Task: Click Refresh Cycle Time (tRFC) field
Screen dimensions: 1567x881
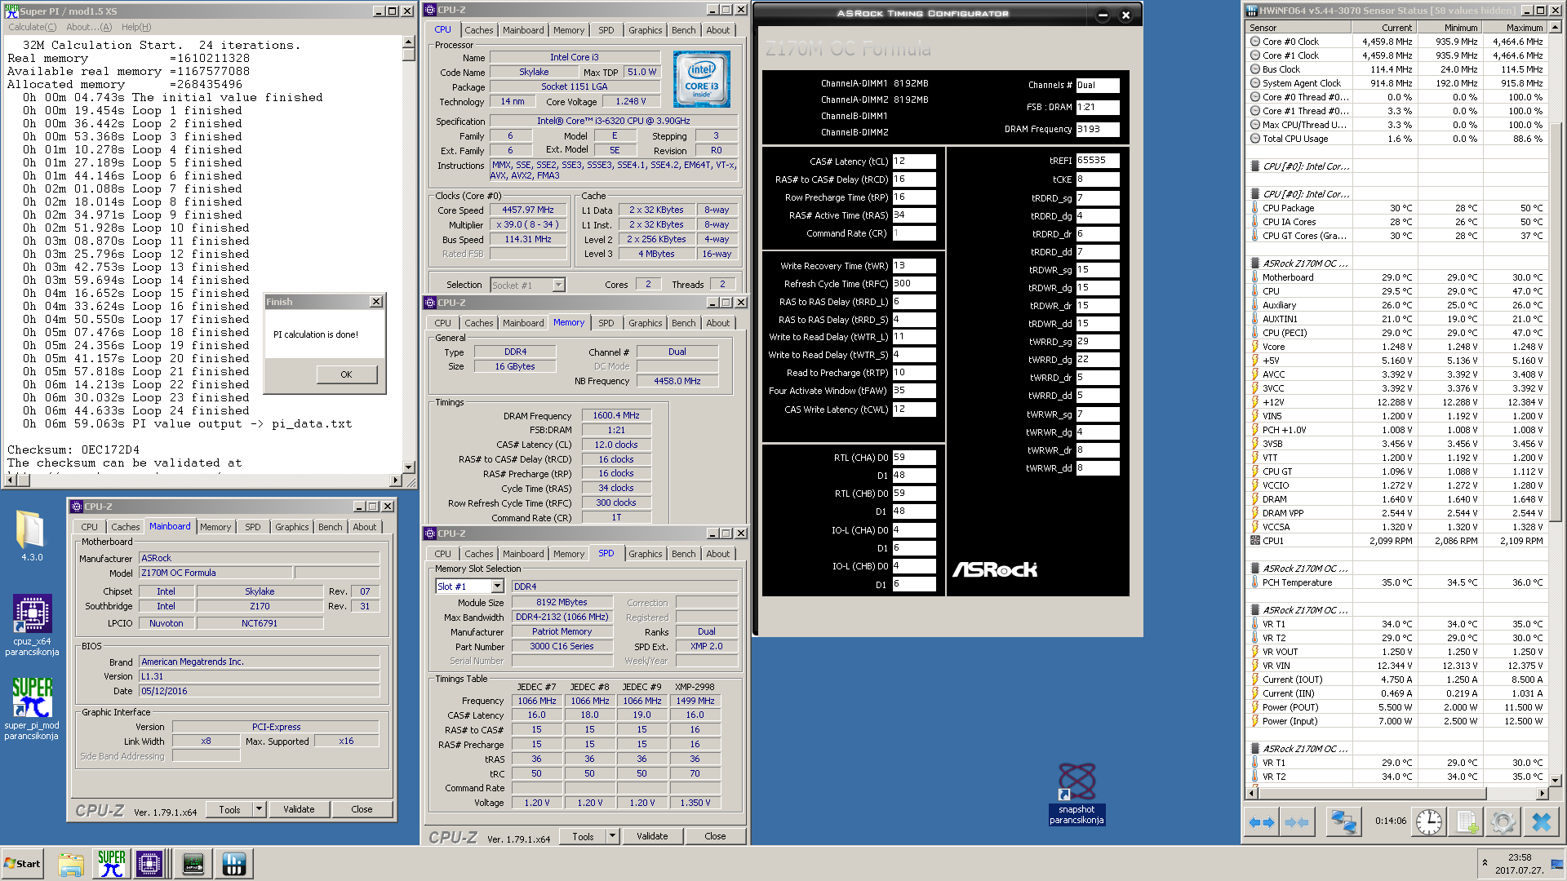Action: [914, 284]
